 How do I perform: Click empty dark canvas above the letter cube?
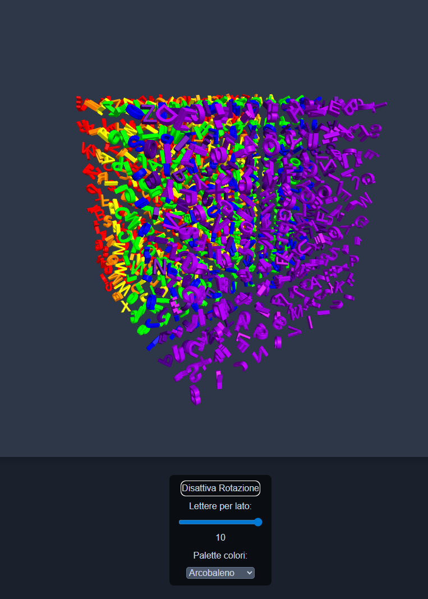click(x=213, y=45)
